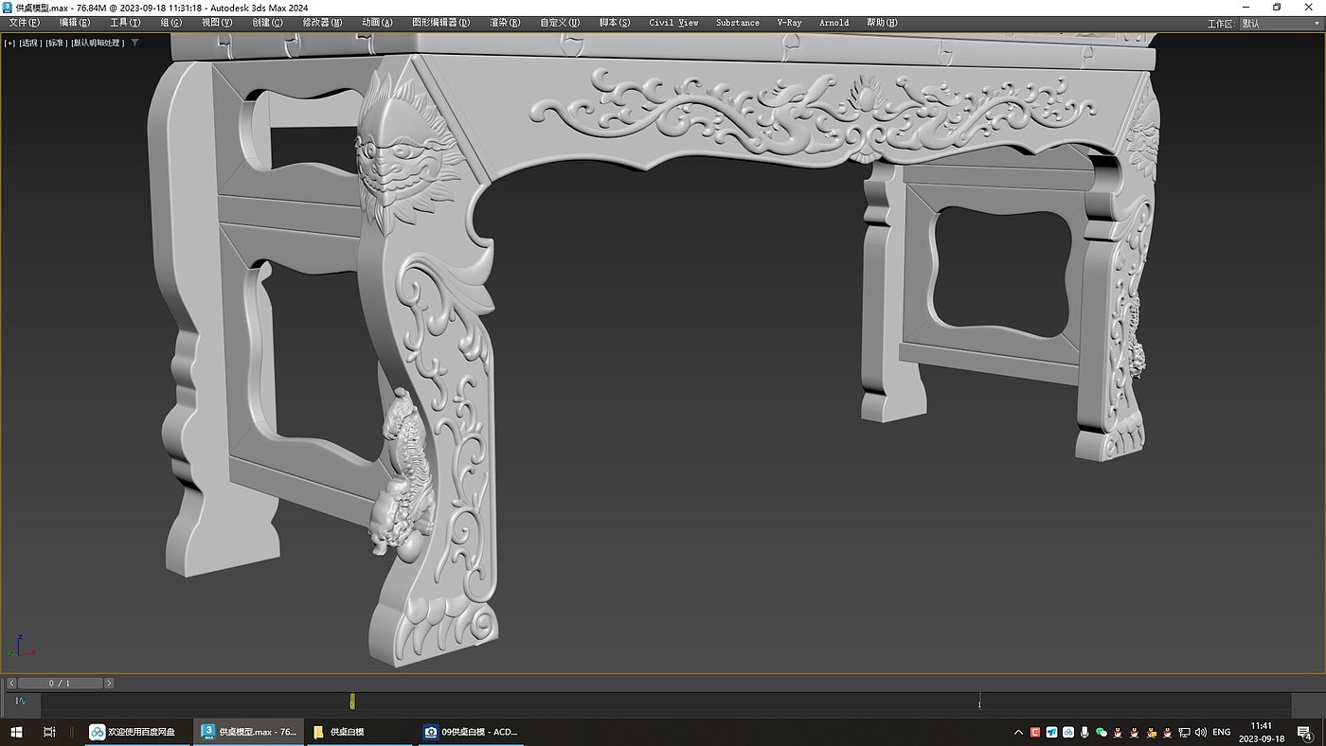Toggle the viewport [+] general menu
Viewport: 1326px width, 746px height.
pyautogui.click(x=9, y=43)
